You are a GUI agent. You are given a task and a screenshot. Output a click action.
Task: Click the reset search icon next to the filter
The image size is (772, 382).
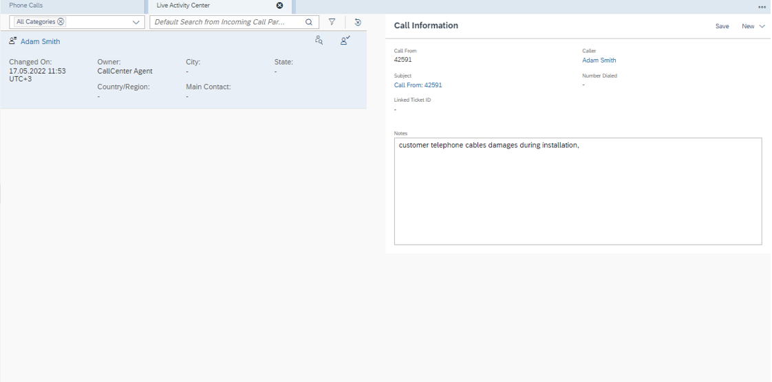click(x=358, y=22)
